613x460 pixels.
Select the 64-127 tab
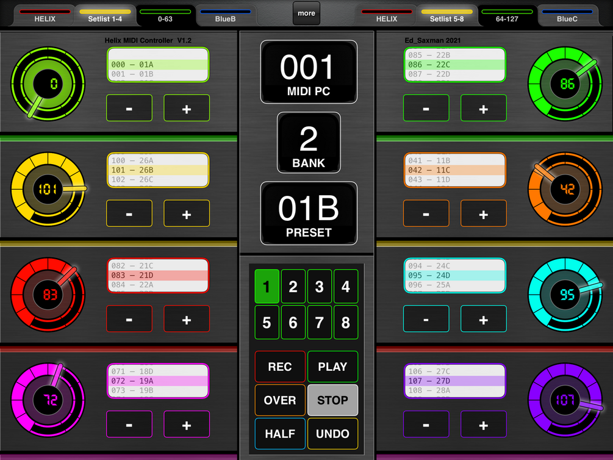tap(507, 16)
